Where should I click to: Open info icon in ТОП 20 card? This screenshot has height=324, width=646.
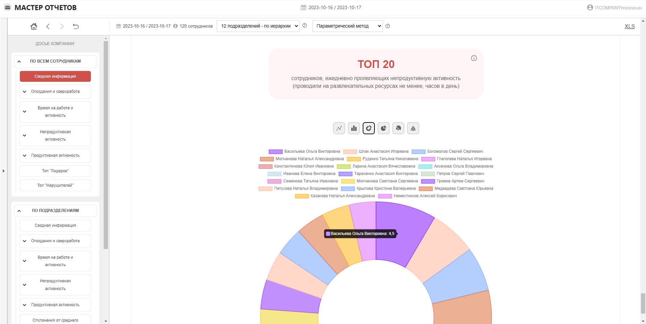[x=474, y=58]
